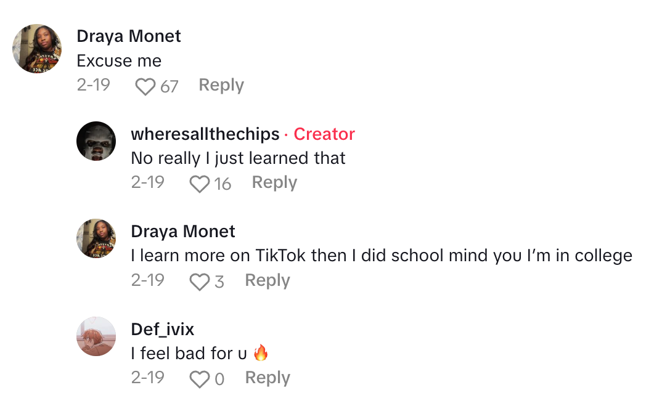This screenshot has height=414, width=662.
Task: Click Draya Monet username in the reply
Action: 183,232
